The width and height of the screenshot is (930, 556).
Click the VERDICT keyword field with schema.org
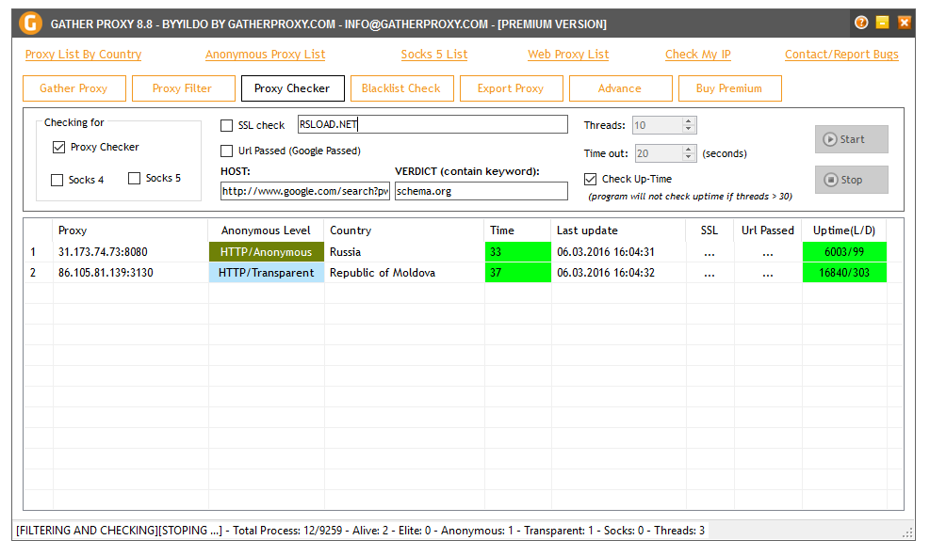pyautogui.click(x=481, y=191)
